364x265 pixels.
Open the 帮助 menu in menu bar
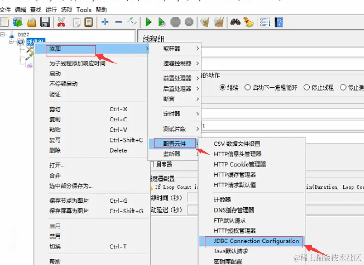click(x=101, y=10)
